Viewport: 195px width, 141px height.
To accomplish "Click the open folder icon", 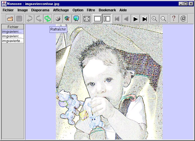I will 10,19.
